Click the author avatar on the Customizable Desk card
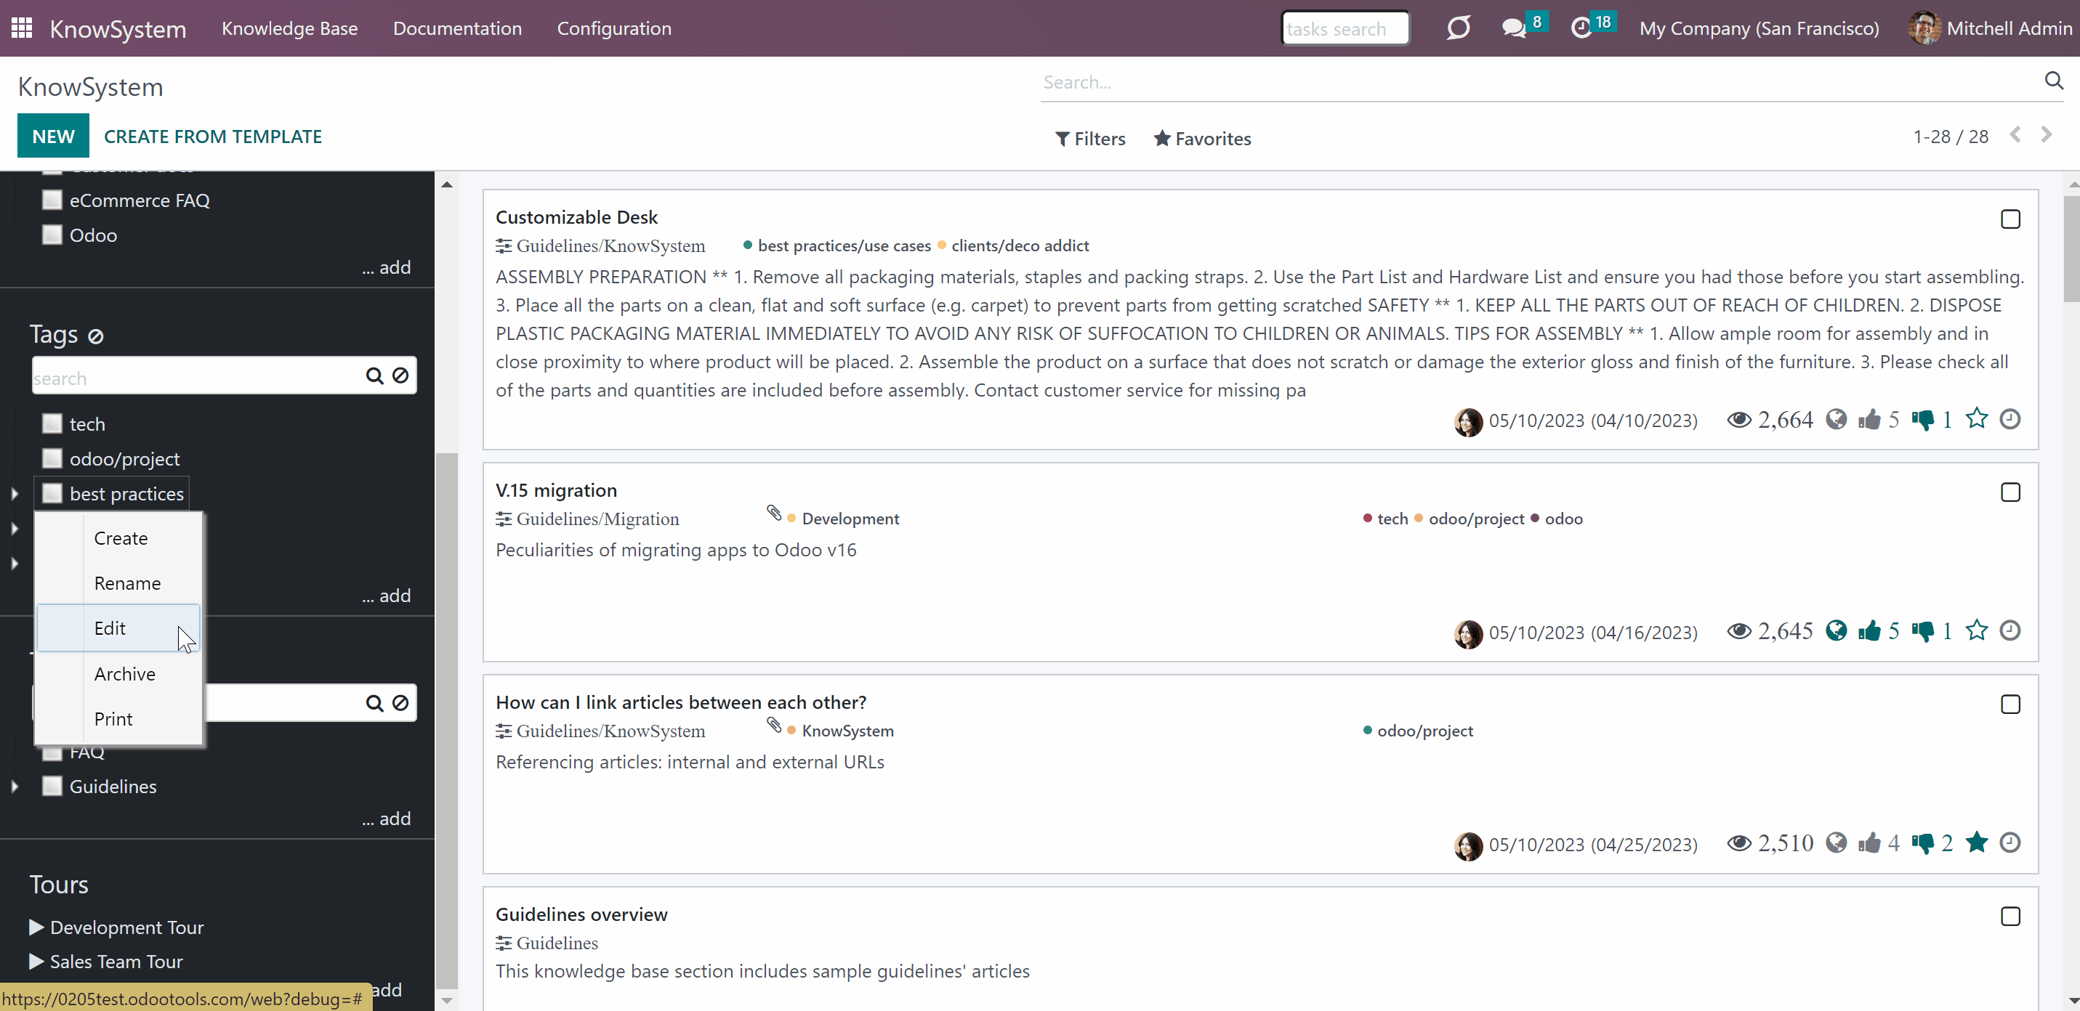 point(1468,422)
